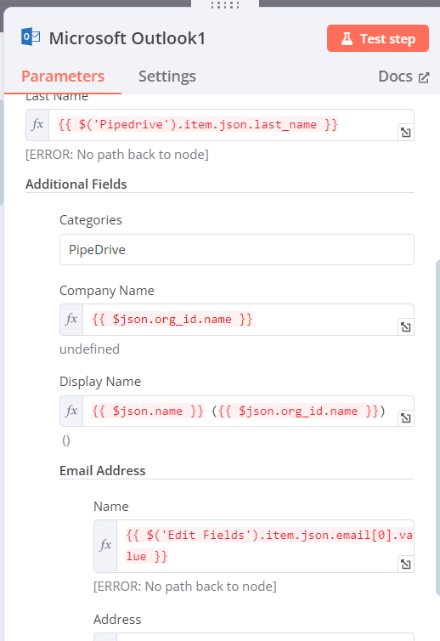Click fx icon of Company Name field
The image size is (440, 641).
pos(71,320)
